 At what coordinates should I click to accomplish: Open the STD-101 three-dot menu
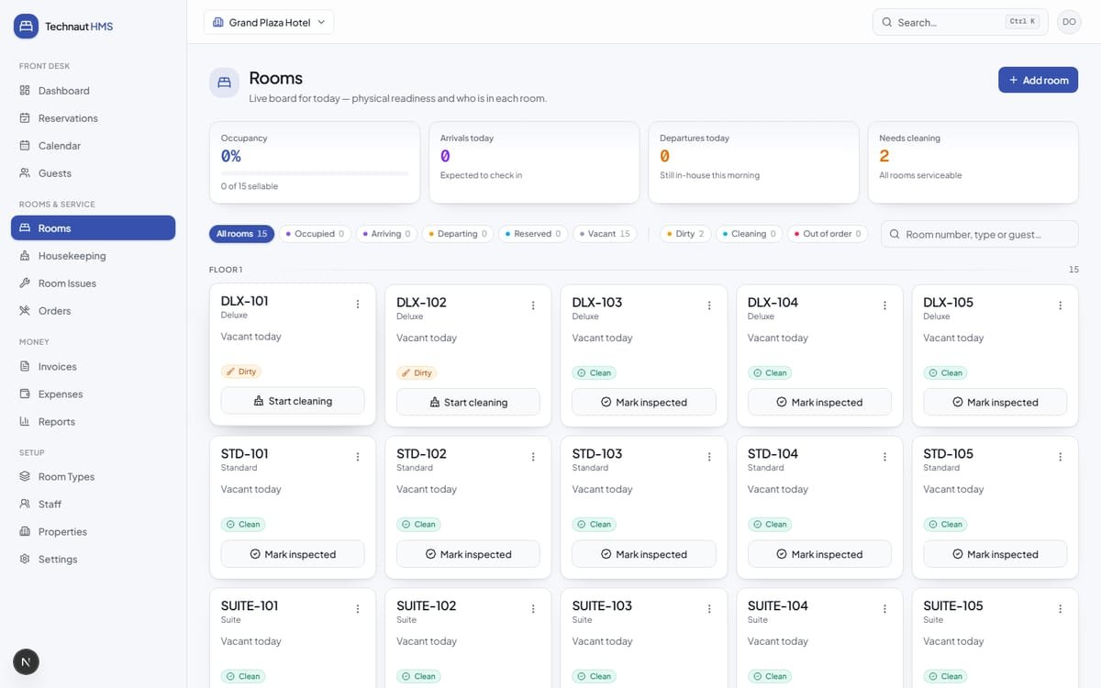(x=358, y=457)
